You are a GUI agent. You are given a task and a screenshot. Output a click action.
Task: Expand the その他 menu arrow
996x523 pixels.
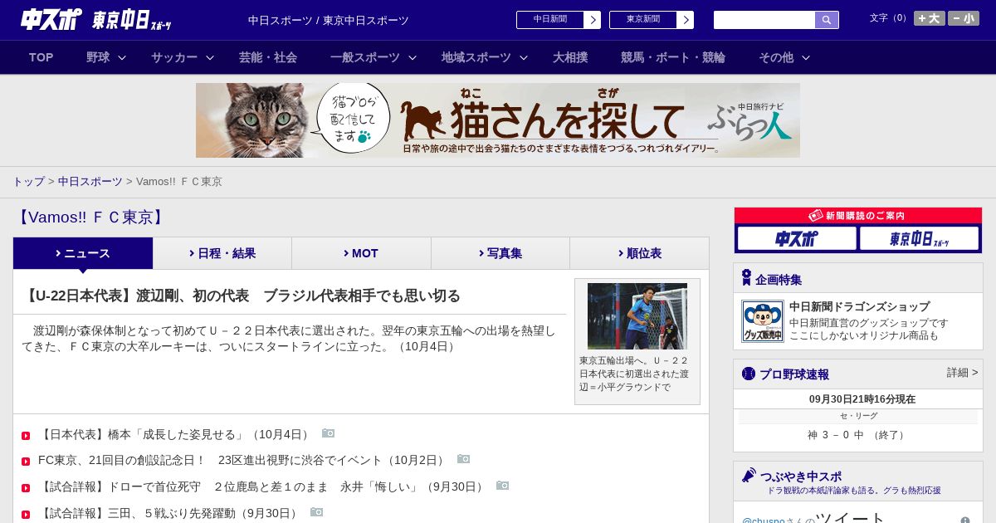coord(806,58)
